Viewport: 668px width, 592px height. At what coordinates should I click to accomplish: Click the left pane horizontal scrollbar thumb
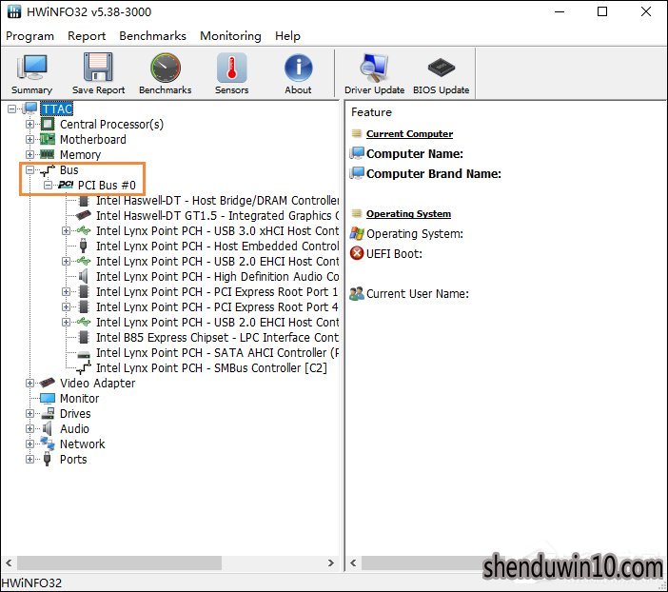(x=119, y=562)
